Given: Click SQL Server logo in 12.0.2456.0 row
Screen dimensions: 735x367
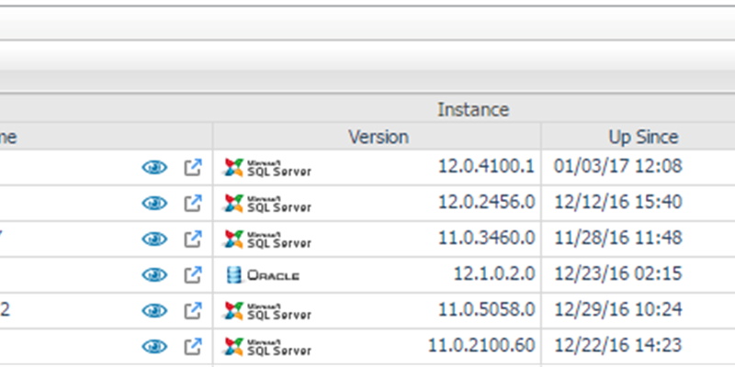Looking at the screenshot, I should (267, 204).
